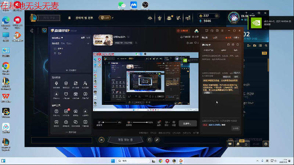Click the person icon in 互动玩法 top row
The width and height of the screenshot is (294, 165).
(85, 83)
